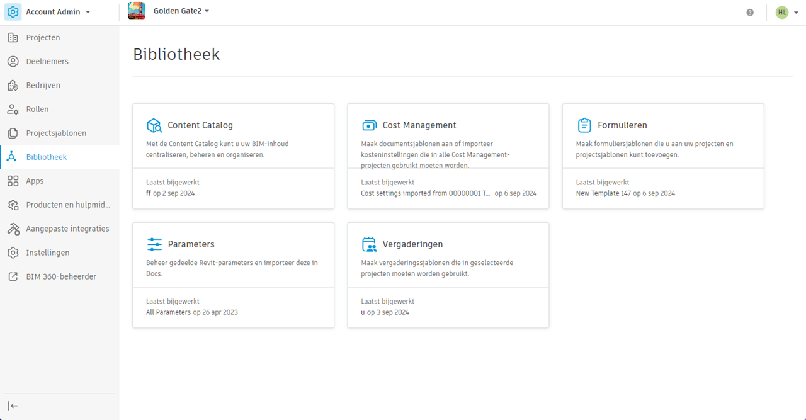Open the HL user profile menu
Screen dimensions: 806x420
[787, 13]
